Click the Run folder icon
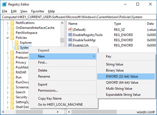This screenshot has height=115, width=157. pos(12,77)
